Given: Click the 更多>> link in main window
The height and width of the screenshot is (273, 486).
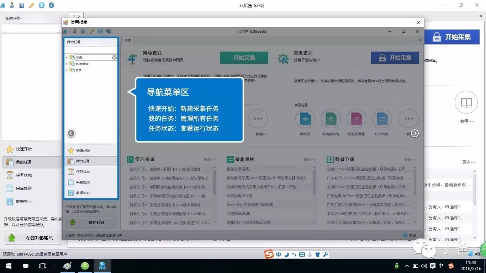Looking at the screenshot, I should click(469, 162).
